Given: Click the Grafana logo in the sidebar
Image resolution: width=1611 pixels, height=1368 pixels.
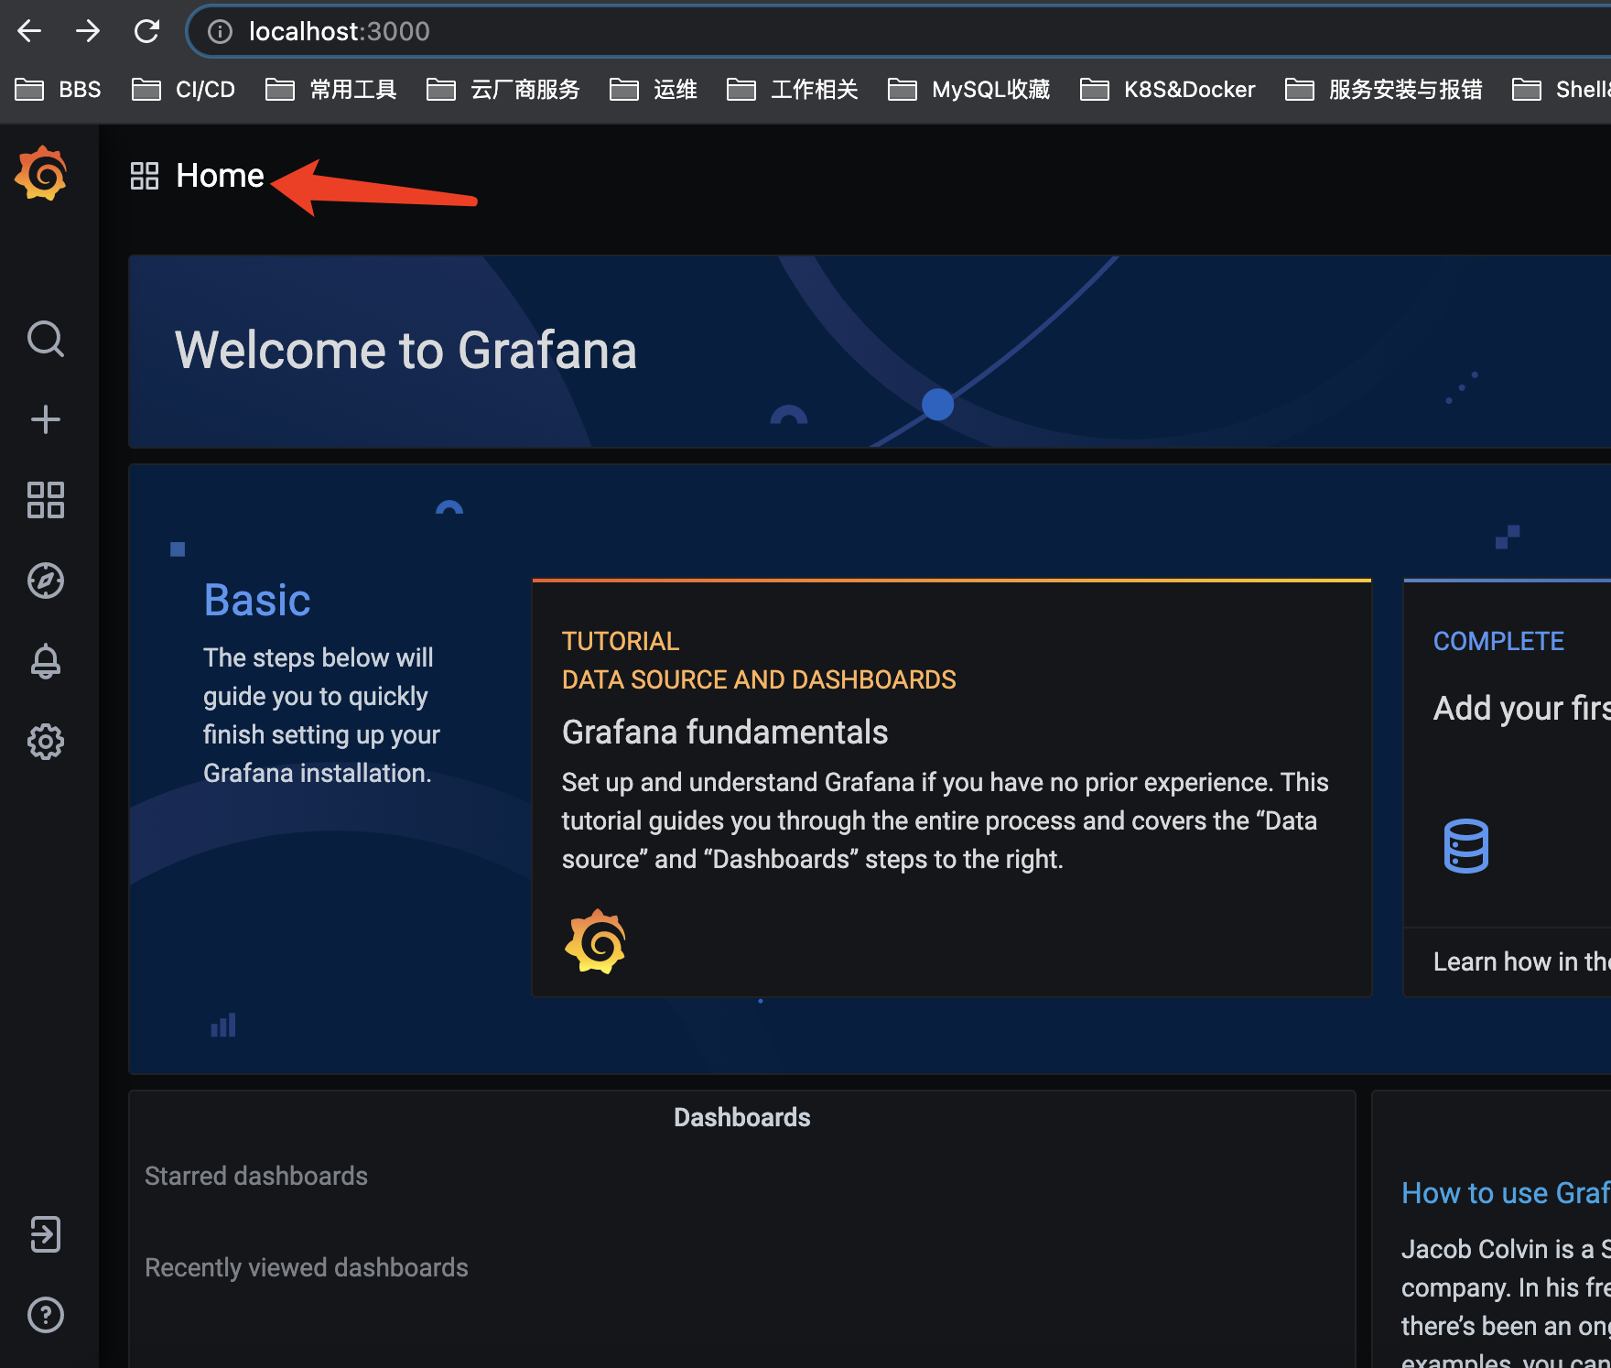Looking at the screenshot, I should (41, 173).
